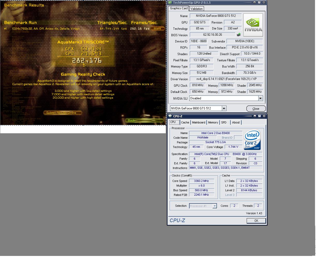This screenshot has height=265, width=331.
Task: Click the BIOS Version field 62.92.16.00.26
Action: point(213,35)
